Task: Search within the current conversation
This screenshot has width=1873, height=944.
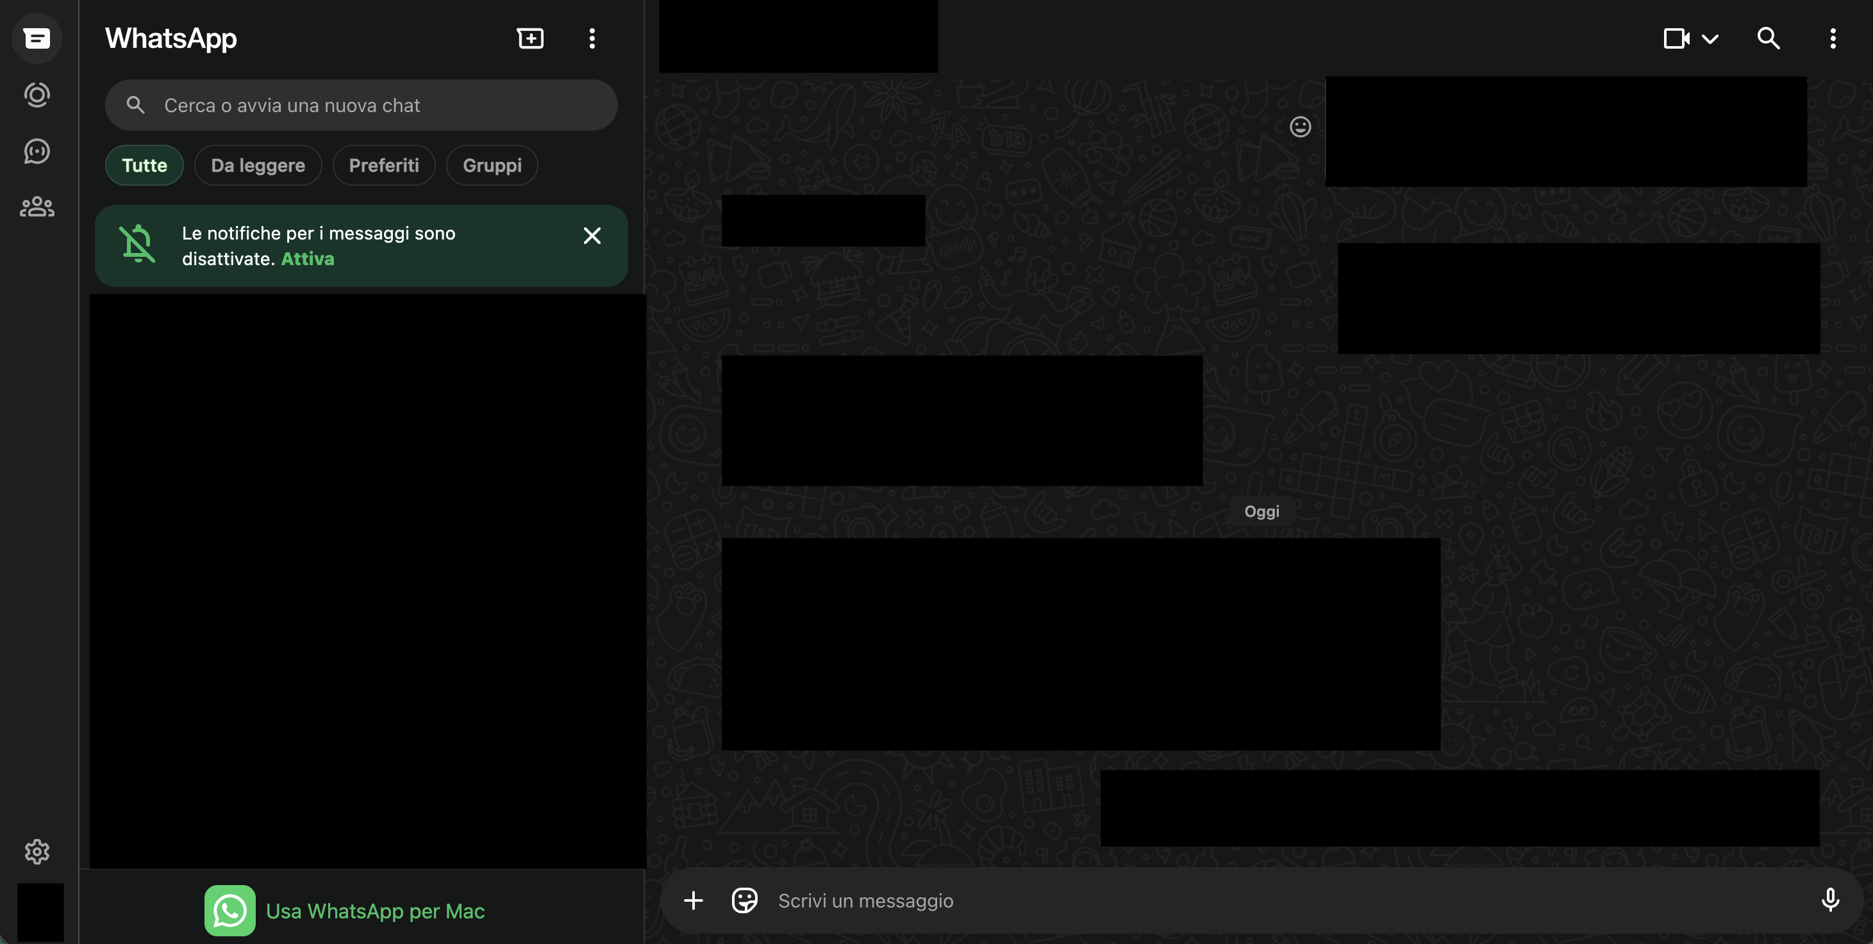Action: (x=1769, y=38)
